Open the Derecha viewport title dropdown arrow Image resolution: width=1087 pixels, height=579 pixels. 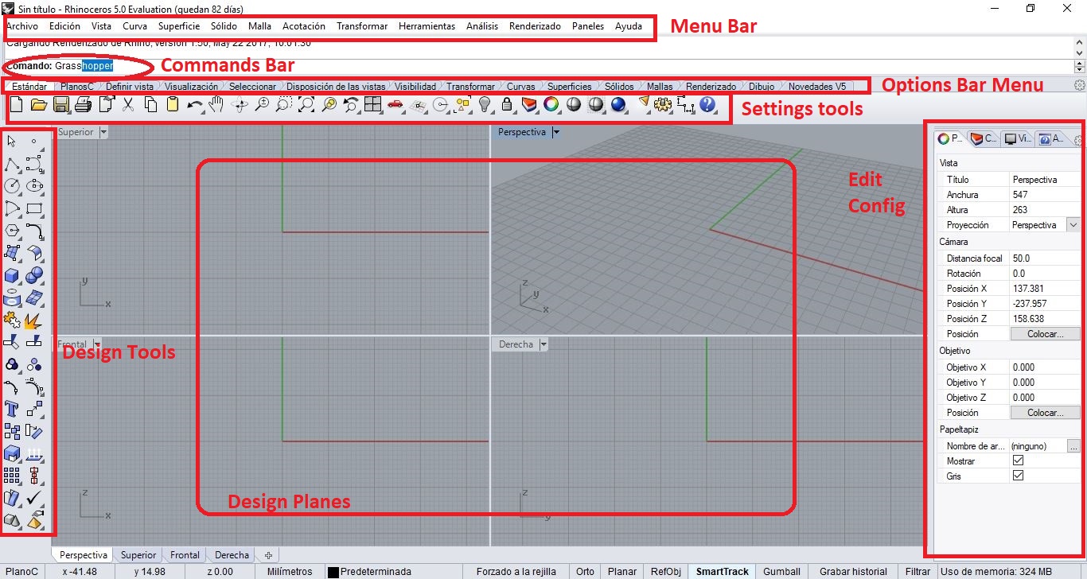tap(543, 344)
